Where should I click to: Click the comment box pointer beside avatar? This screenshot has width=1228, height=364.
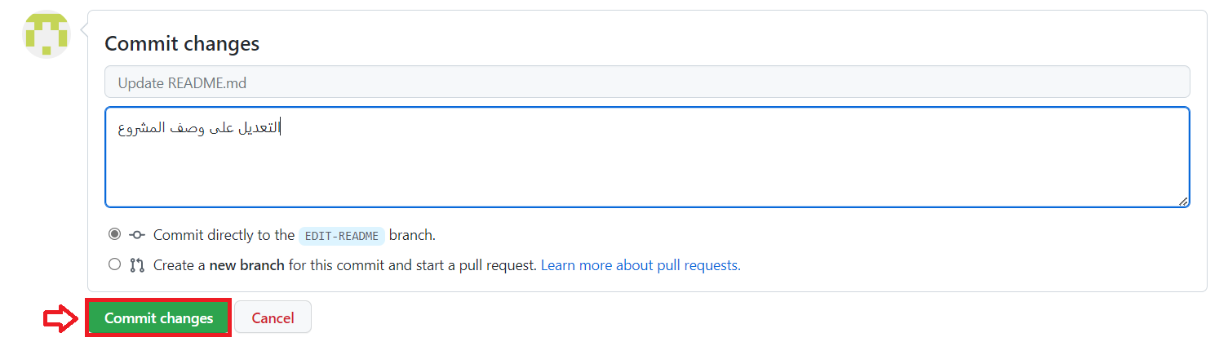(84, 34)
